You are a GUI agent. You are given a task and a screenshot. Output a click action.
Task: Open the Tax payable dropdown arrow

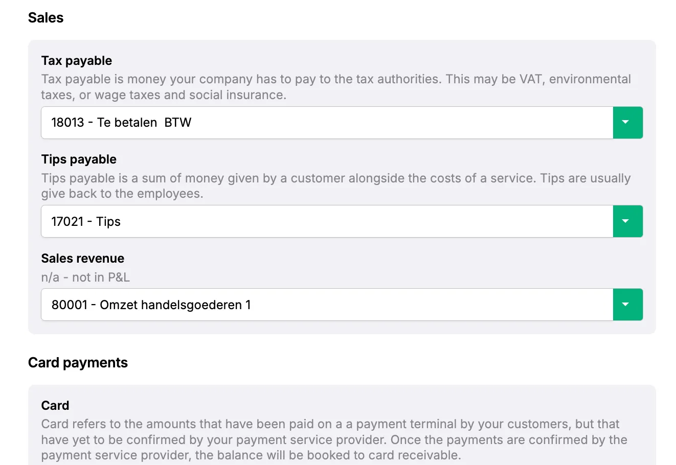pyautogui.click(x=627, y=123)
